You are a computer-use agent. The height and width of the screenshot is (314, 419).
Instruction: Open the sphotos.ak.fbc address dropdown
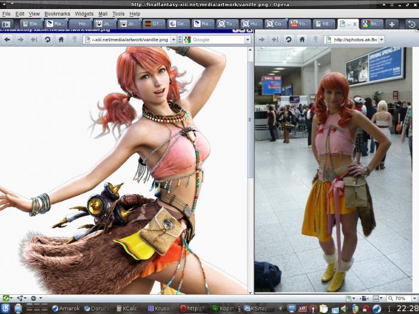(382, 40)
